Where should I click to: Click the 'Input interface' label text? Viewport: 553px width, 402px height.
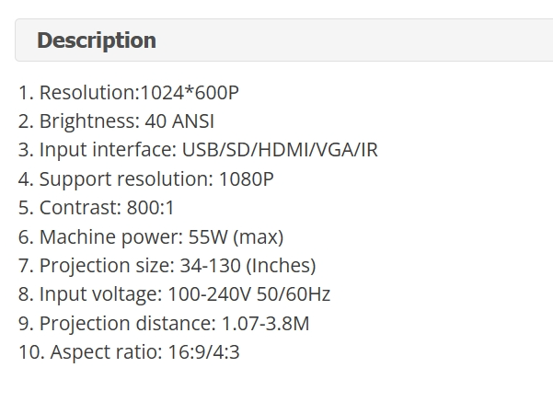coord(98,150)
